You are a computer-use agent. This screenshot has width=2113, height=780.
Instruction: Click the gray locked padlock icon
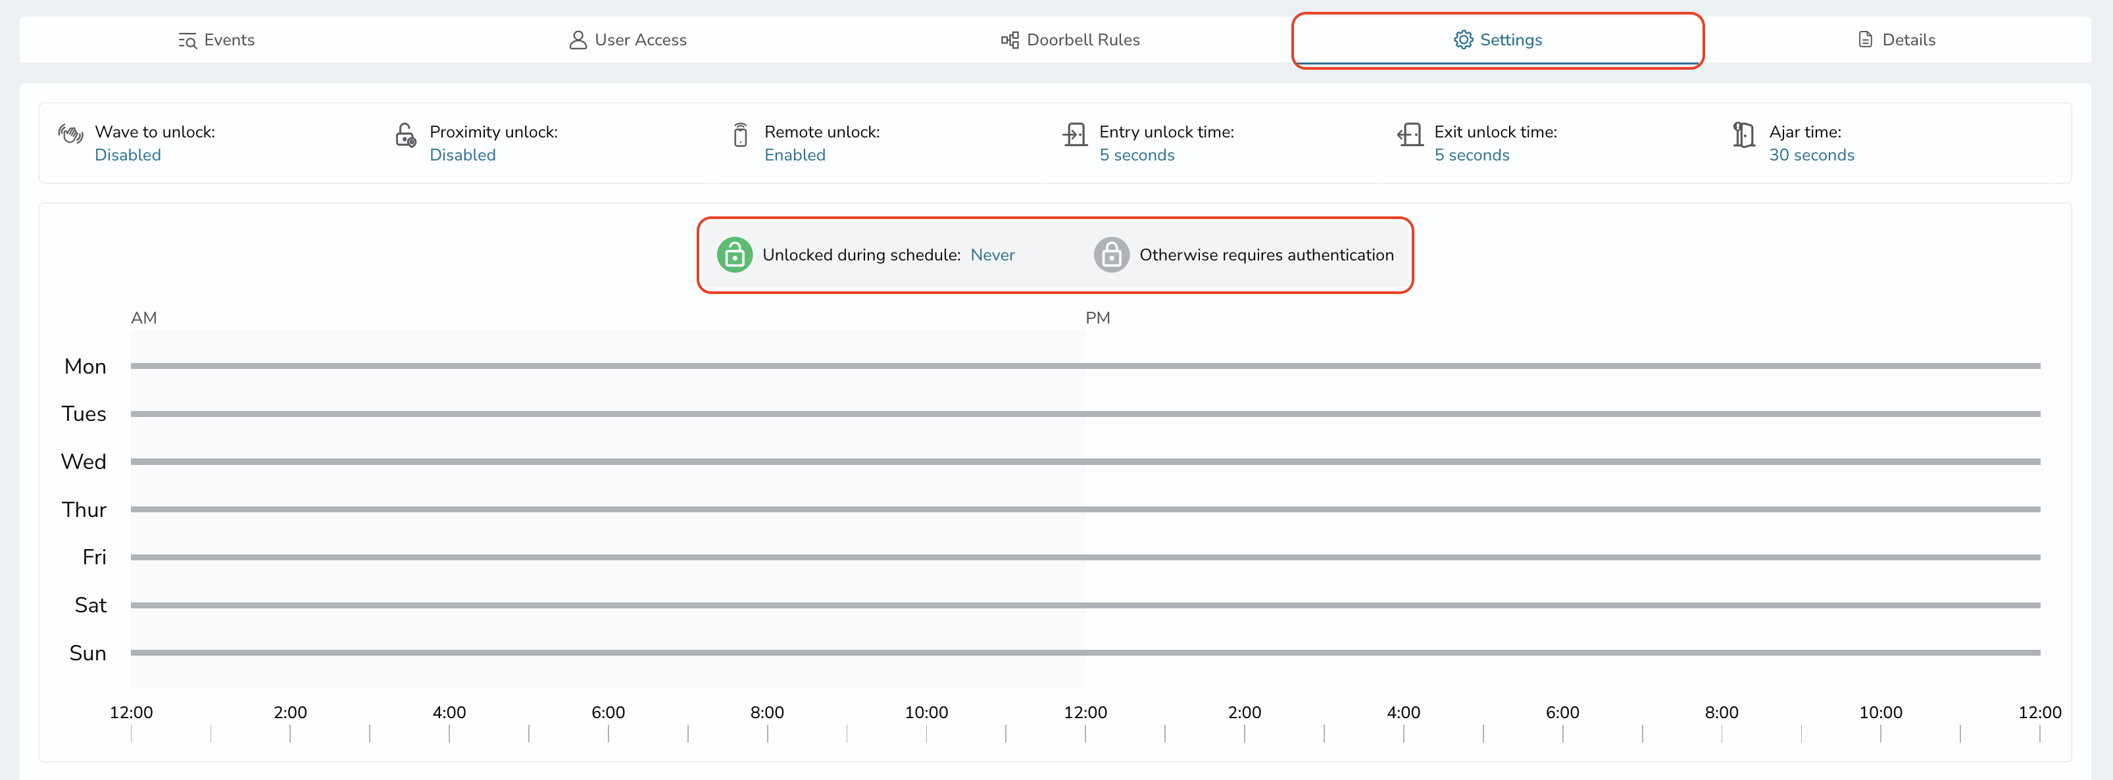click(x=1112, y=255)
